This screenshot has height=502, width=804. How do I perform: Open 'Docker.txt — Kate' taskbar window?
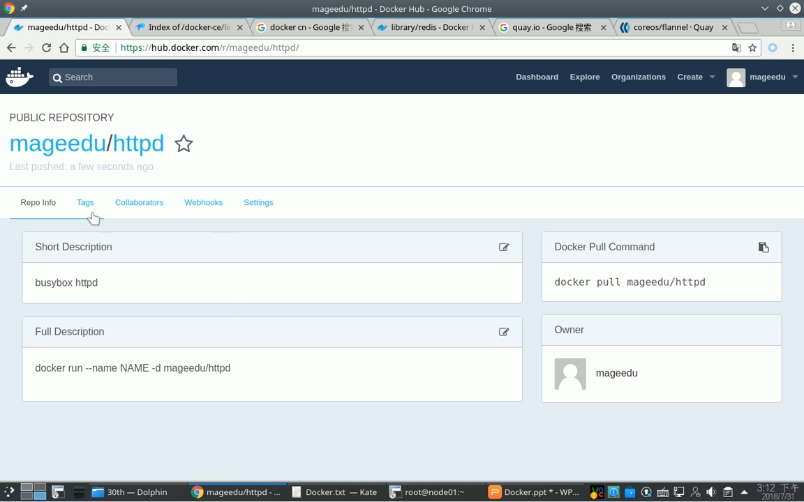point(334,492)
